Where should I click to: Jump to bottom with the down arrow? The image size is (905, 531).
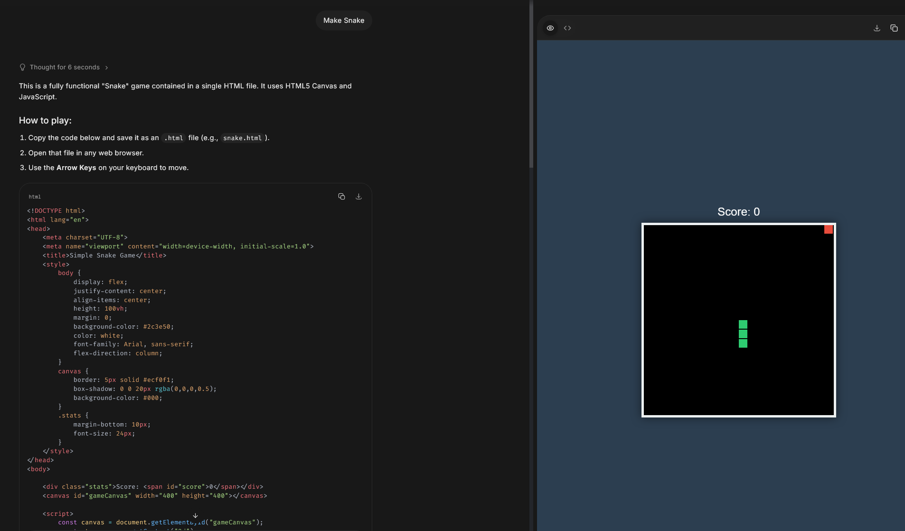(x=195, y=515)
